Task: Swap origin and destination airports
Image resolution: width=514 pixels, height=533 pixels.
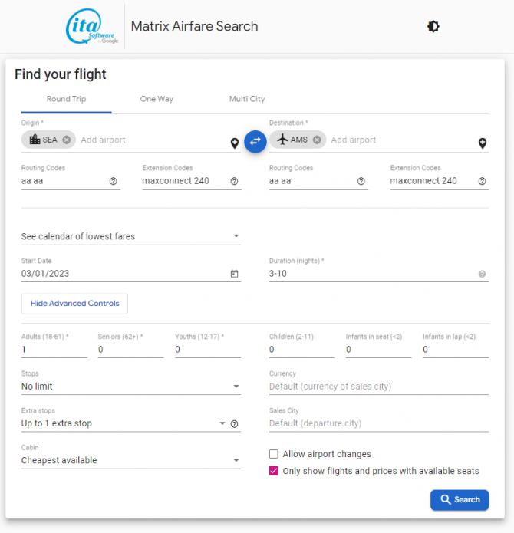Action: [255, 141]
